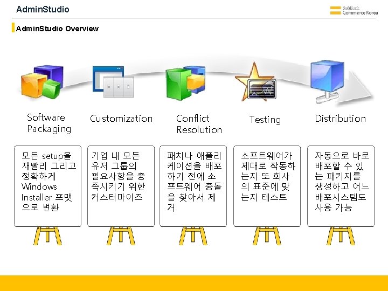Viewport: 388px width, 291px height.
Task: Click the Software Packaging colored cubes icon
Action: point(42,82)
